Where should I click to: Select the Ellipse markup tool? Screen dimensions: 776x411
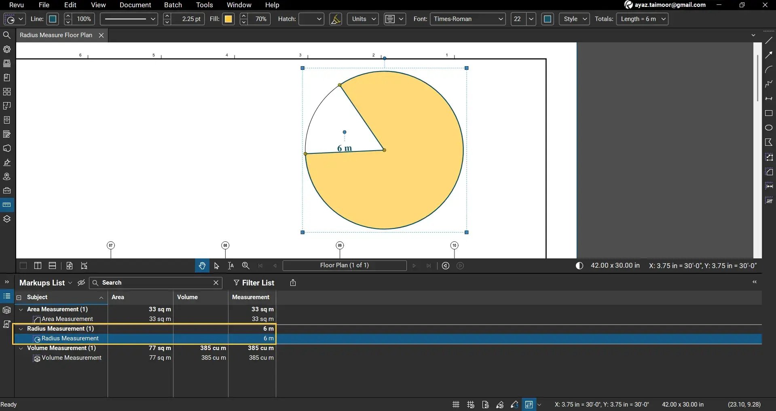click(x=769, y=128)
